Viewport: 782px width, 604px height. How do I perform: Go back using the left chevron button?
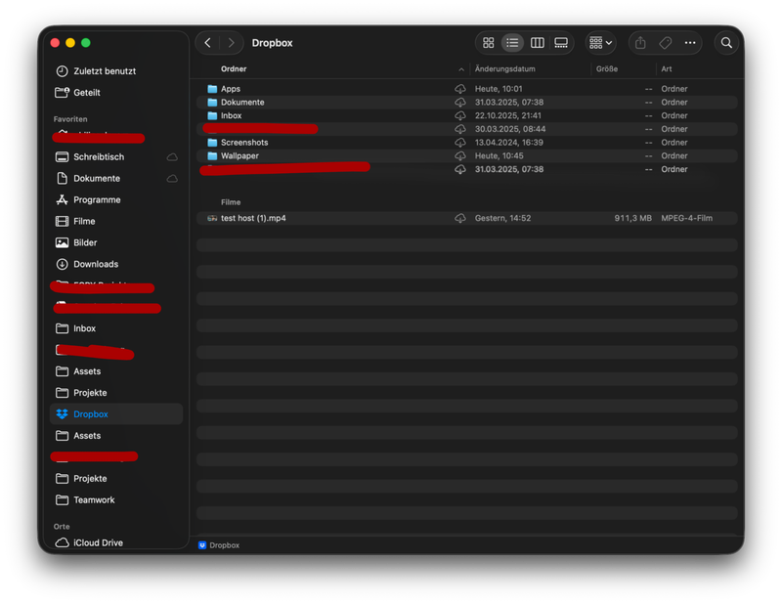207,43
